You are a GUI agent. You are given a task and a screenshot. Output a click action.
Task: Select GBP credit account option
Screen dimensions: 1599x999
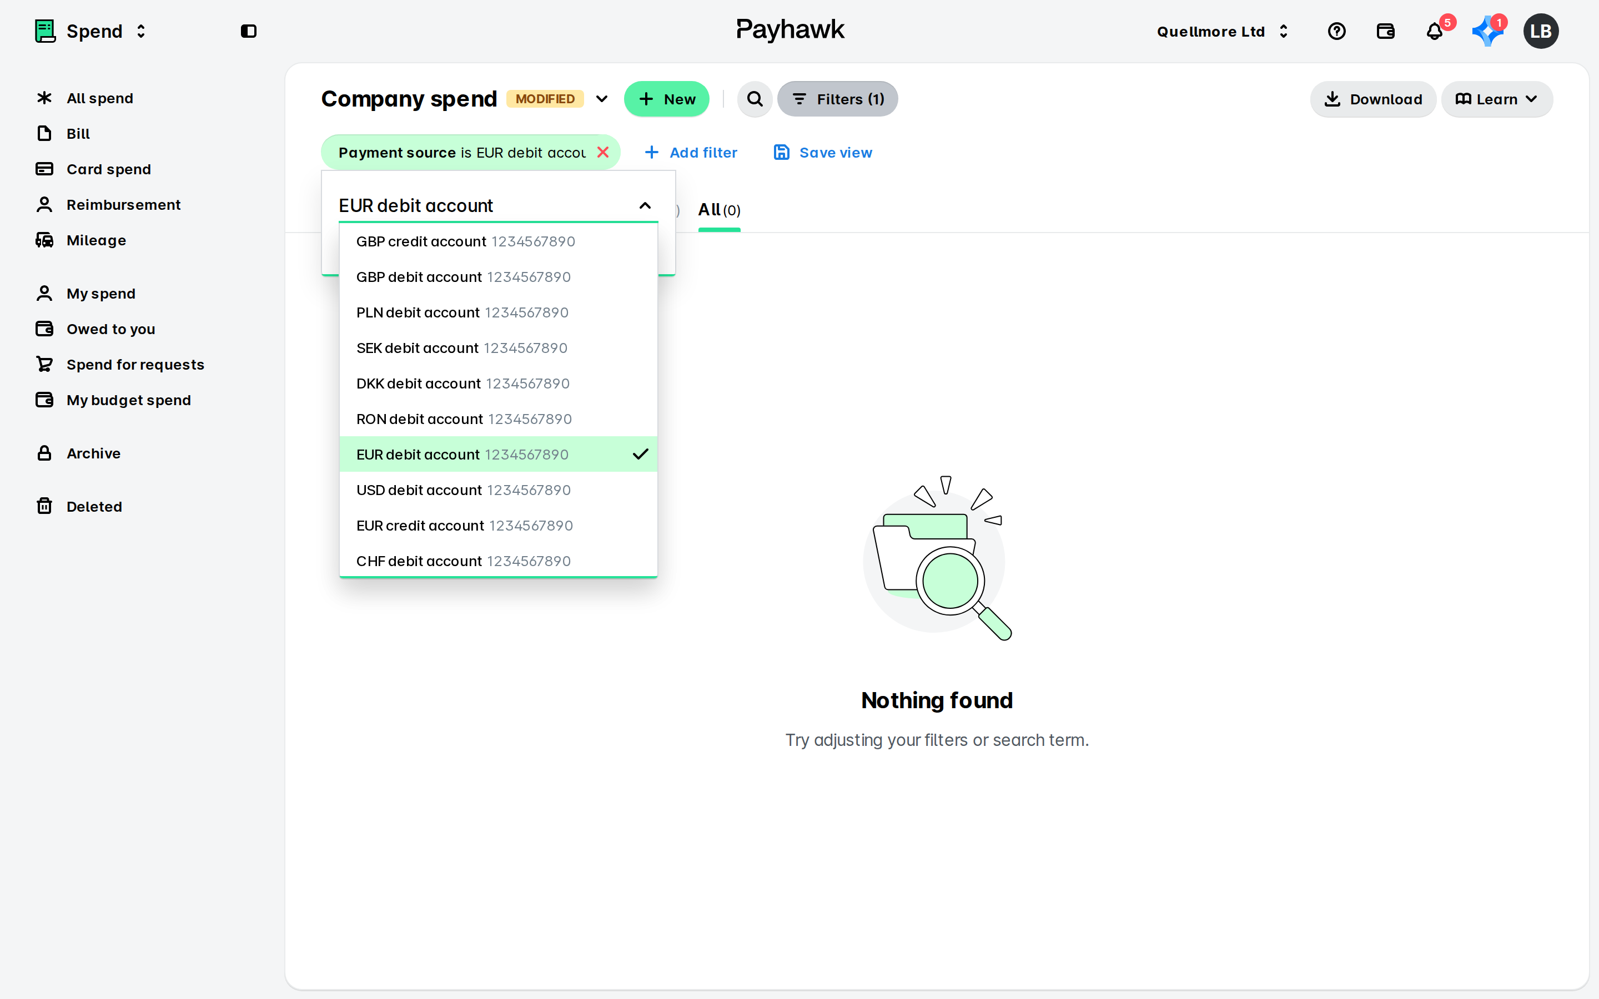(x=498, y=241)
